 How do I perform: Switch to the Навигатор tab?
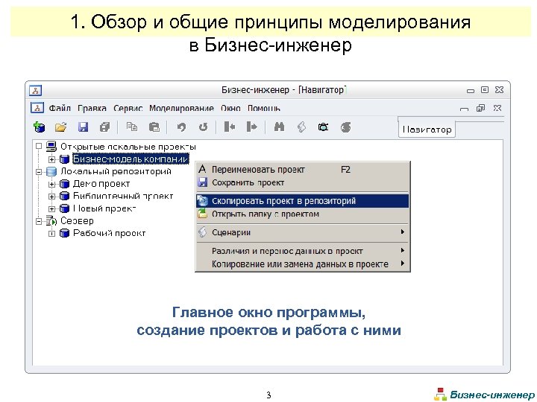point(427,130)
